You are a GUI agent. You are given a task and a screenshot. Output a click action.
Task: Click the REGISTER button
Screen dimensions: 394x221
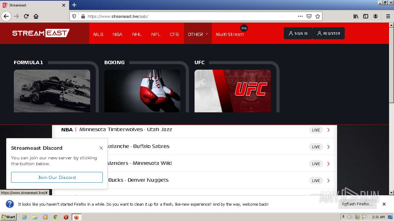(x=328, y=33)
